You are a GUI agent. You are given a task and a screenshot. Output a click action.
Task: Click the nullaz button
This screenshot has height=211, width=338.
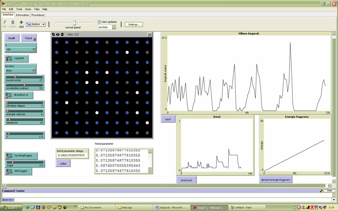click(63, 164)
